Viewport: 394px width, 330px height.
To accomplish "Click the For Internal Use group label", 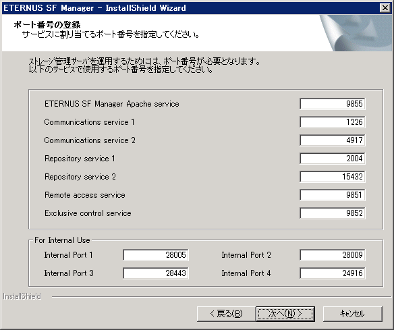I will [62, 240].
